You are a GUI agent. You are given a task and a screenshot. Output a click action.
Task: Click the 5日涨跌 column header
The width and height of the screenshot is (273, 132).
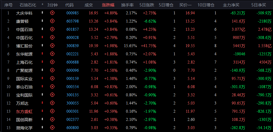pos(147,5)
